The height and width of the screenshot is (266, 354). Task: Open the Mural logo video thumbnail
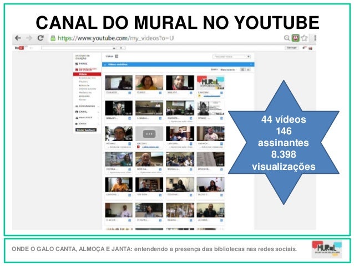coord(211,83)
